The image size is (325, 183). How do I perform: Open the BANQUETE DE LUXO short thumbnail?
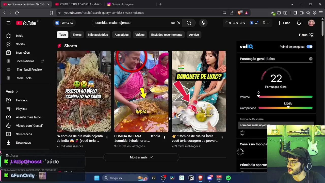point(199,91)
